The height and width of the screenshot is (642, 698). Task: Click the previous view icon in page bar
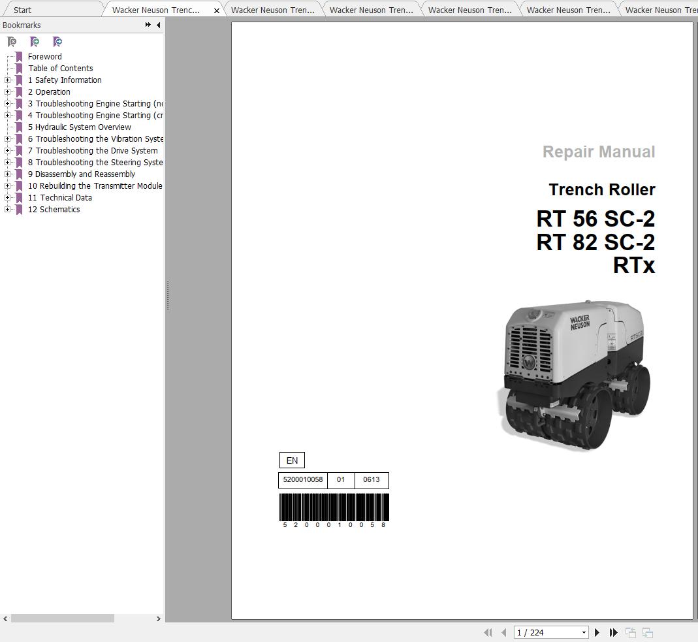tap(631, 632)
